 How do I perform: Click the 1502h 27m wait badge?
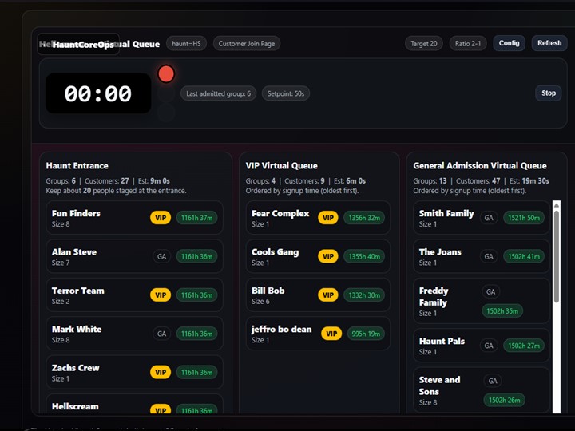524,346
